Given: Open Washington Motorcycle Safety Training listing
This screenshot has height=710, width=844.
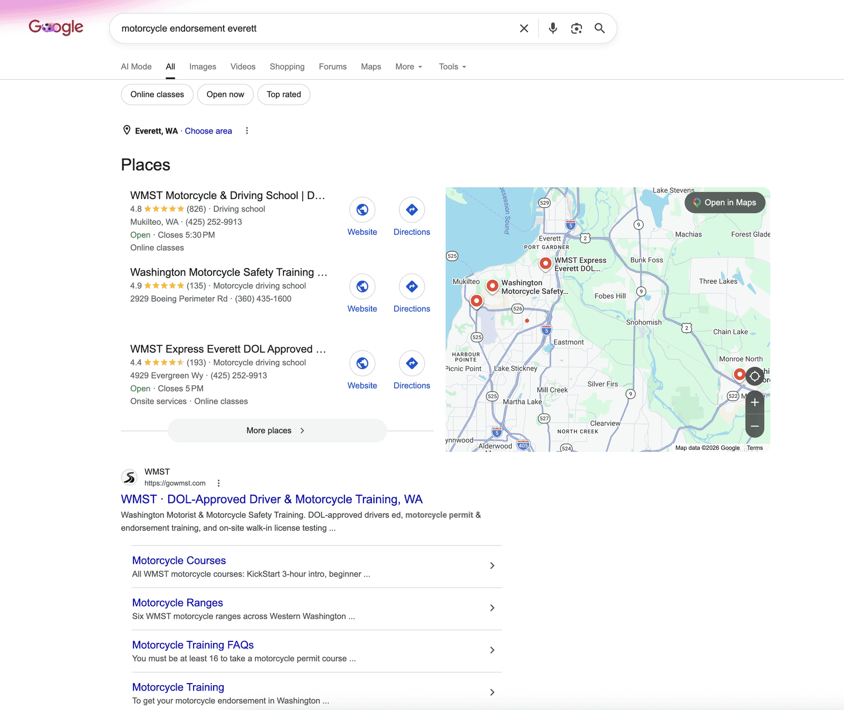Looking at the screenshot, I should click(x=229, y=272).
